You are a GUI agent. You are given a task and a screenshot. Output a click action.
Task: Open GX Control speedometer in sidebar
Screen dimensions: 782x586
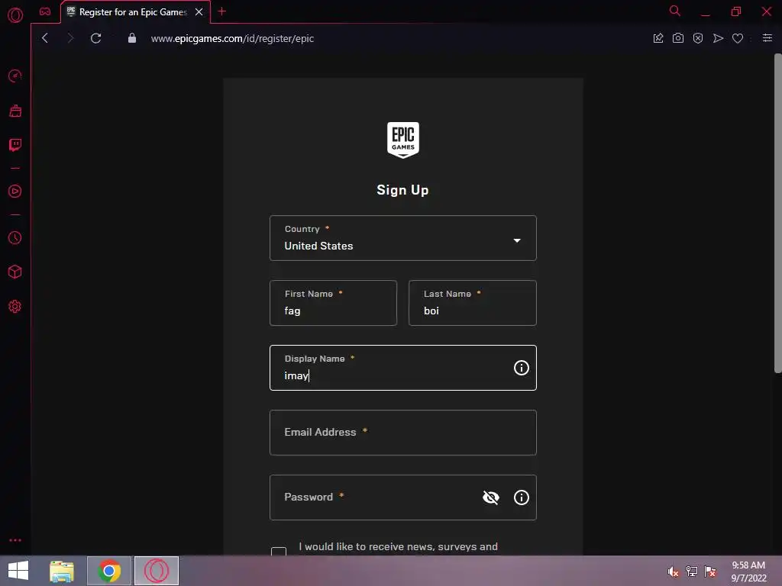tap(15, 76)
